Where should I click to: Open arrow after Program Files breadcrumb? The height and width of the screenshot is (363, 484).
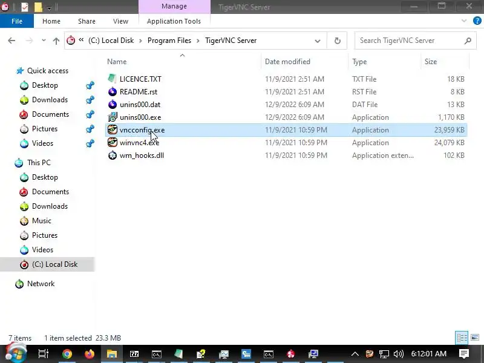[x=198, y=41]
